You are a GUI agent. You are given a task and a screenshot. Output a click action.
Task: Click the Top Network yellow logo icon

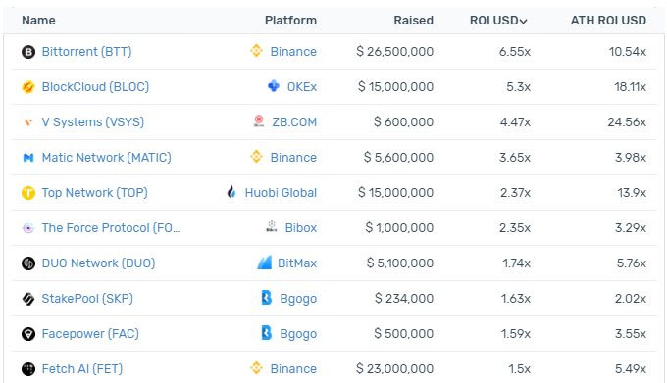pos(28,193)
